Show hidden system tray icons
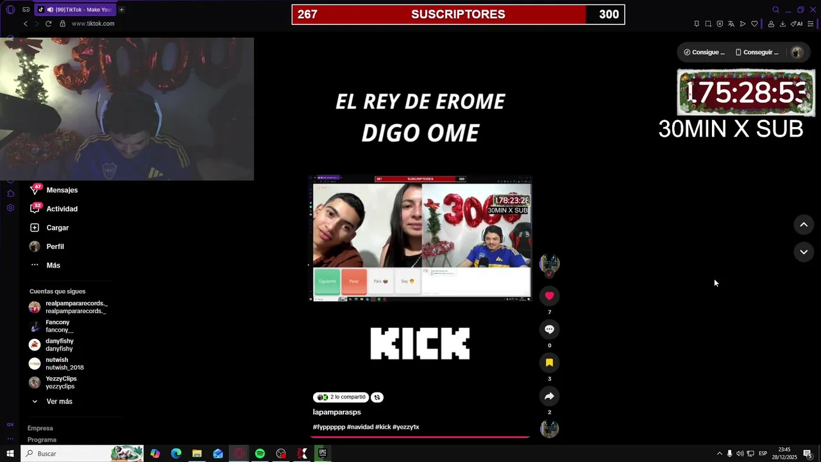Viewport: 821px width, 462px height. [x=719, y=454]
